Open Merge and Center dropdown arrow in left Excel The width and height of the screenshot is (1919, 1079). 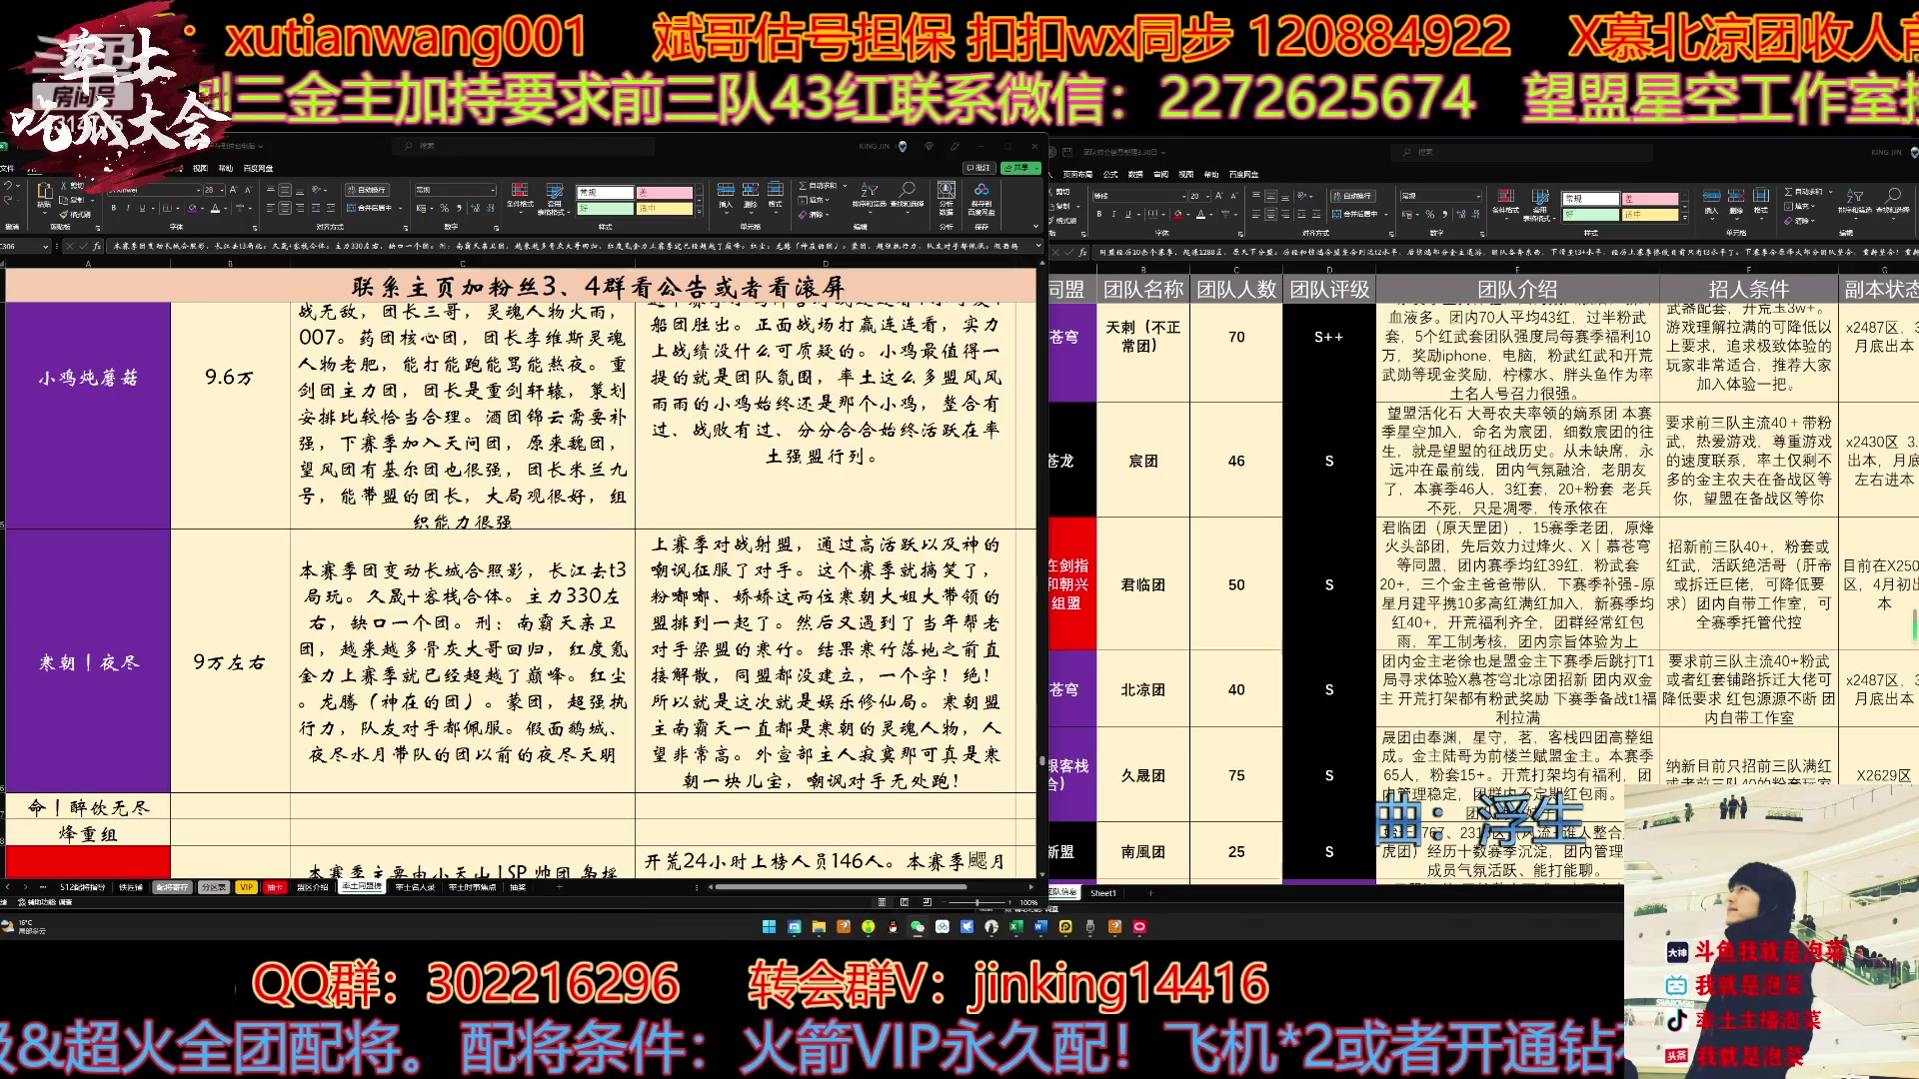click(400, 208)
